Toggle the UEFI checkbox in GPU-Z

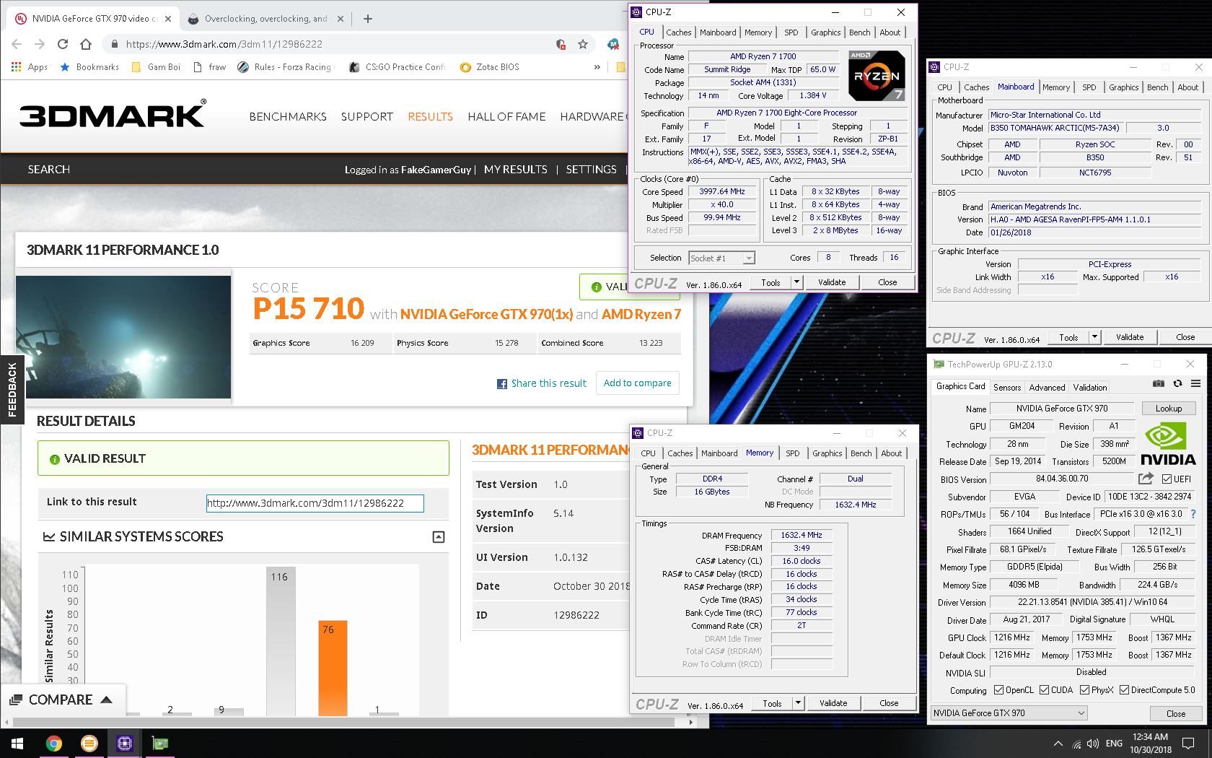point(1167,479)
